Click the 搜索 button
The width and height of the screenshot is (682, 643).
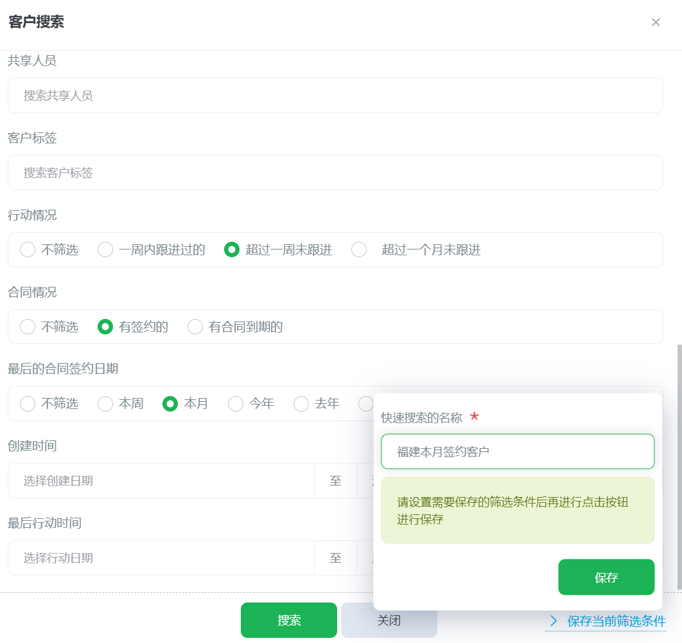[288, 620]
